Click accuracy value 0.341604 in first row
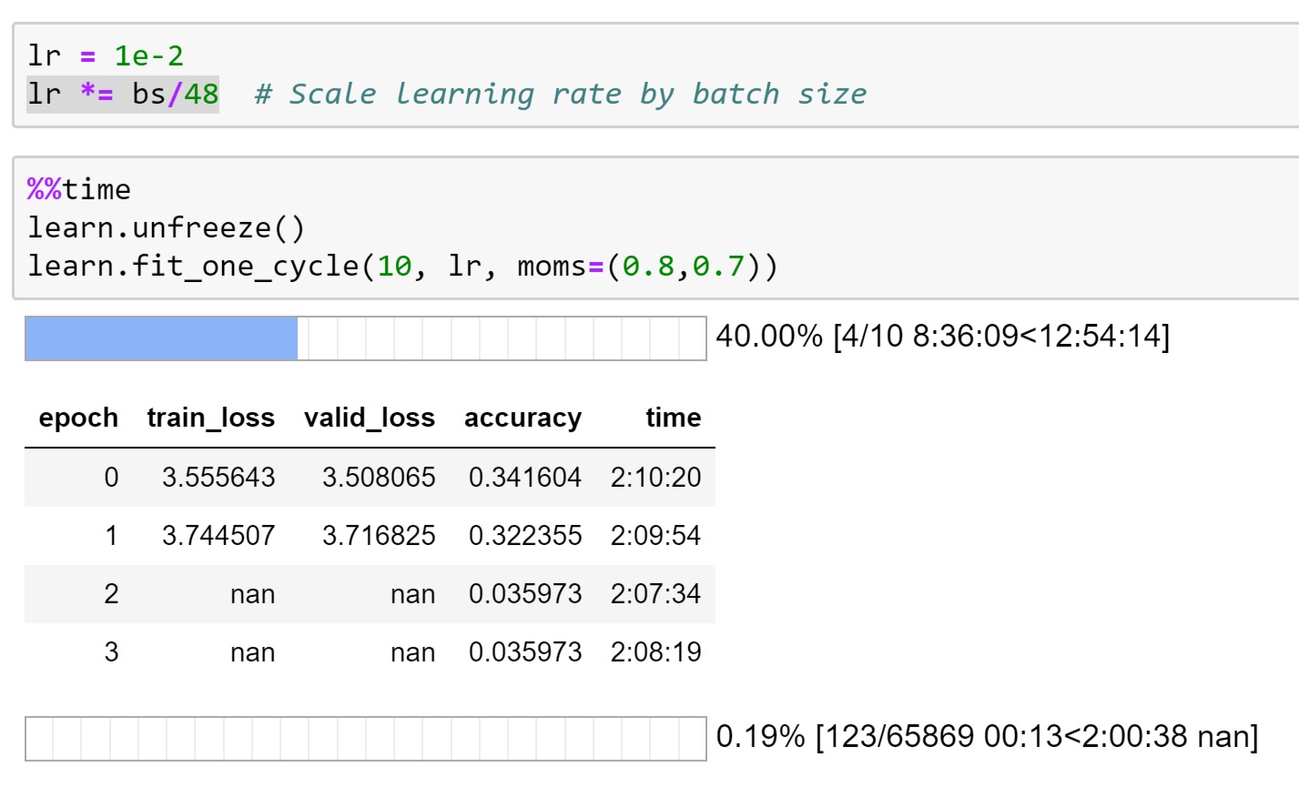 tap(524, 478)
